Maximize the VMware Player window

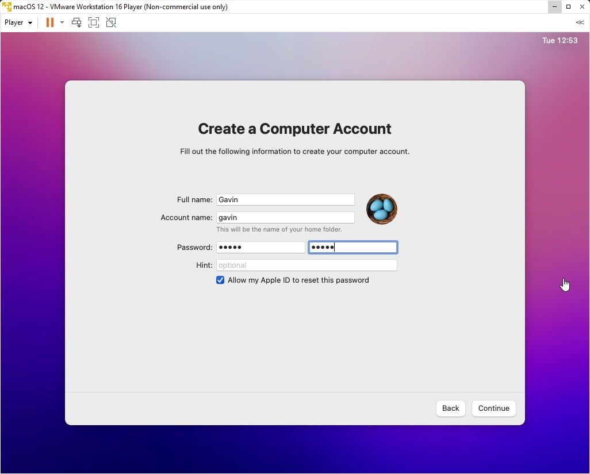569,7
